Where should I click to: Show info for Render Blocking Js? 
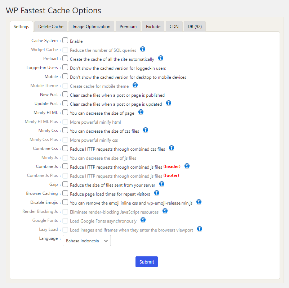[165, 211]
